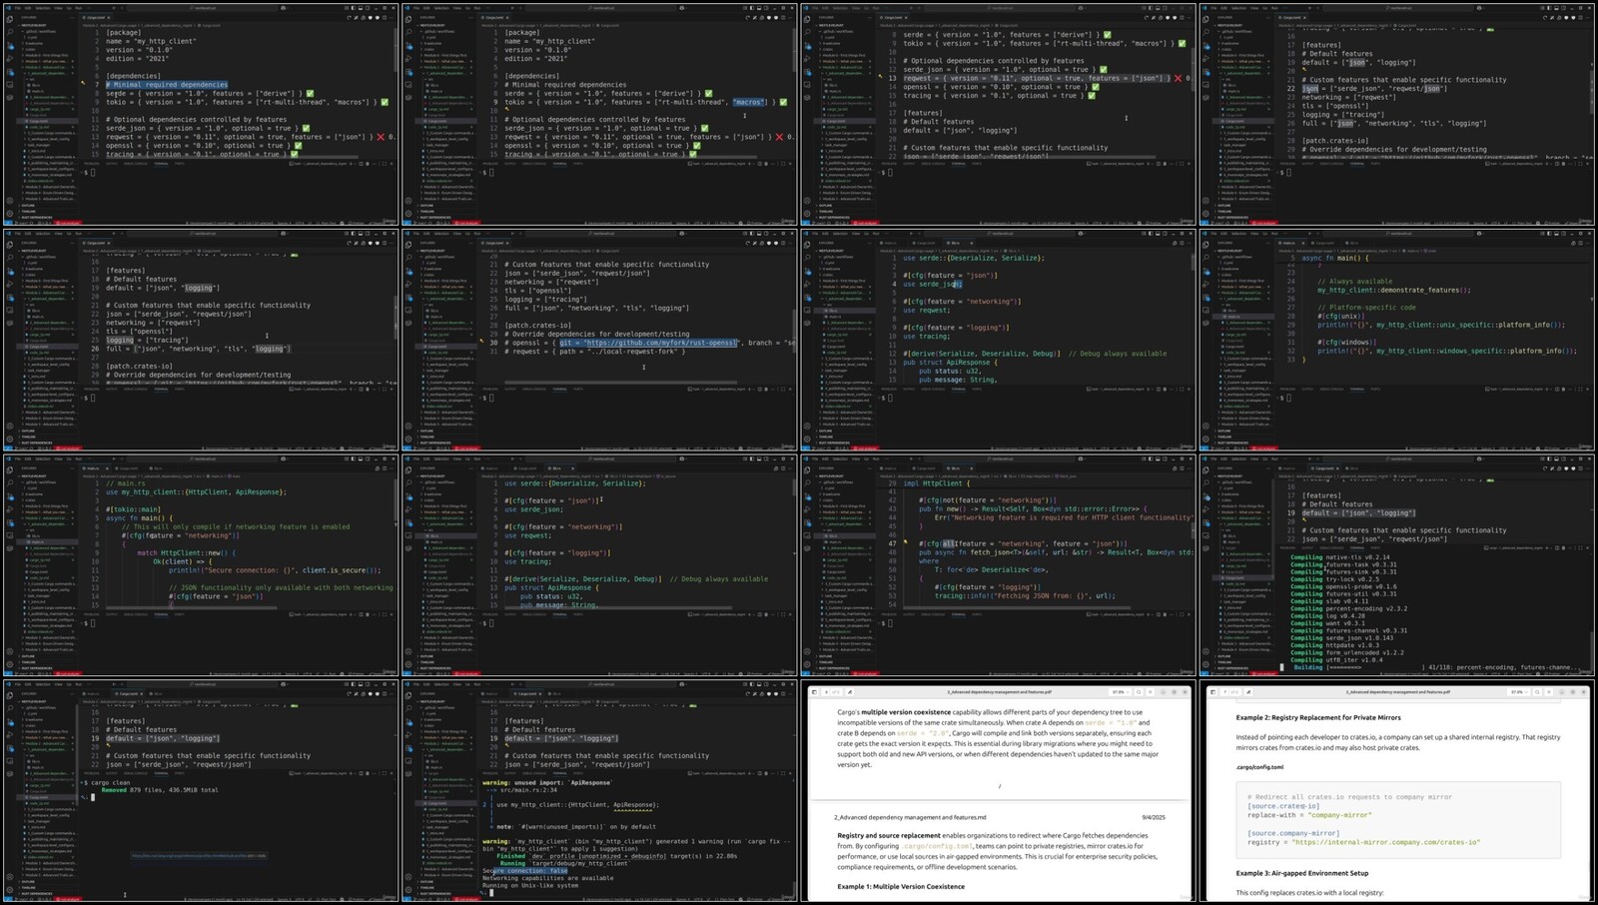Open zoom dropdown in the Example 2 PDF toolbar

click(1519, 691)
